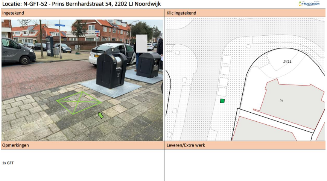Click the second black container farther back

149,64
